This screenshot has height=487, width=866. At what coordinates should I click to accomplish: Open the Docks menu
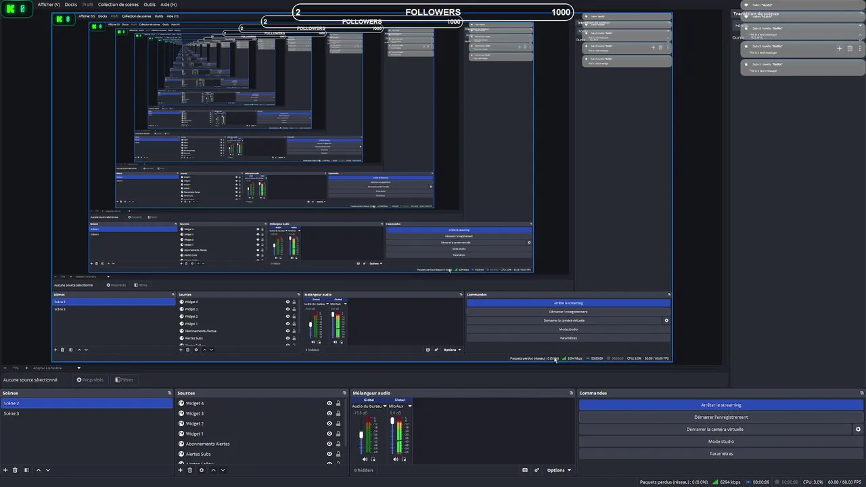pyautogui.click(x=71, y=5)
